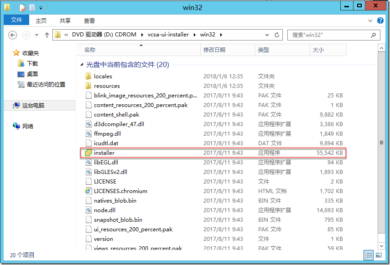
Task: Click the win32 breadcrumb segment
Action: (208, 35)
